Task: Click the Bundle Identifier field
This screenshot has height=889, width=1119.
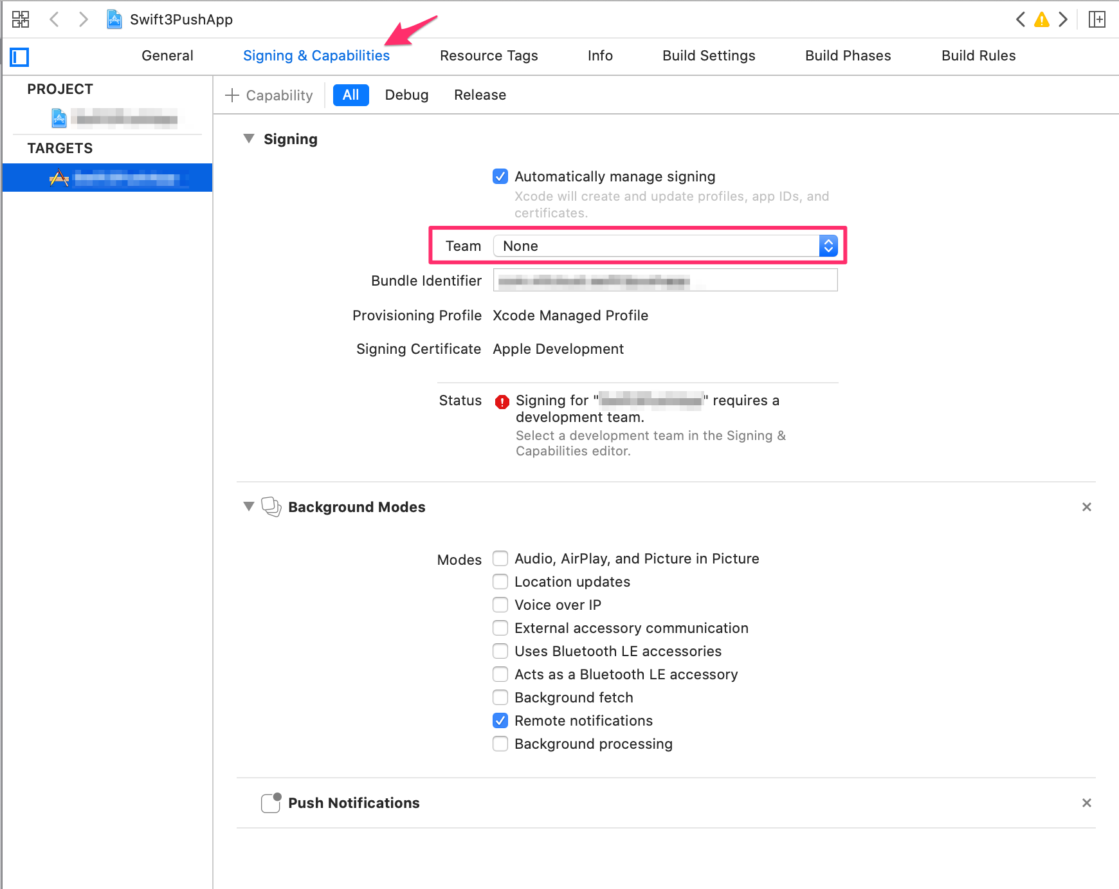Action: (x=665, y=280)
